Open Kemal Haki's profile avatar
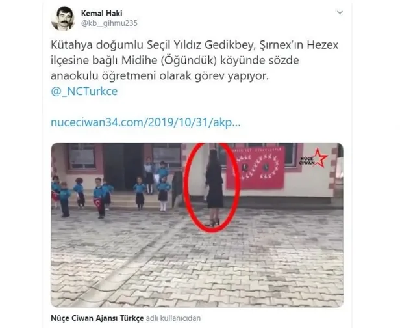The image size is (400, 328). [x=63, y=18]
